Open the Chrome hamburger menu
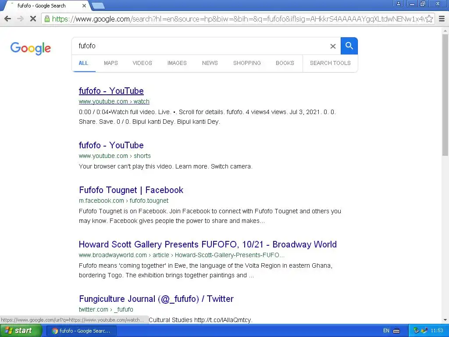Image resolution: width=449 pixels, height=337 pixels. (x=442, y=19)
